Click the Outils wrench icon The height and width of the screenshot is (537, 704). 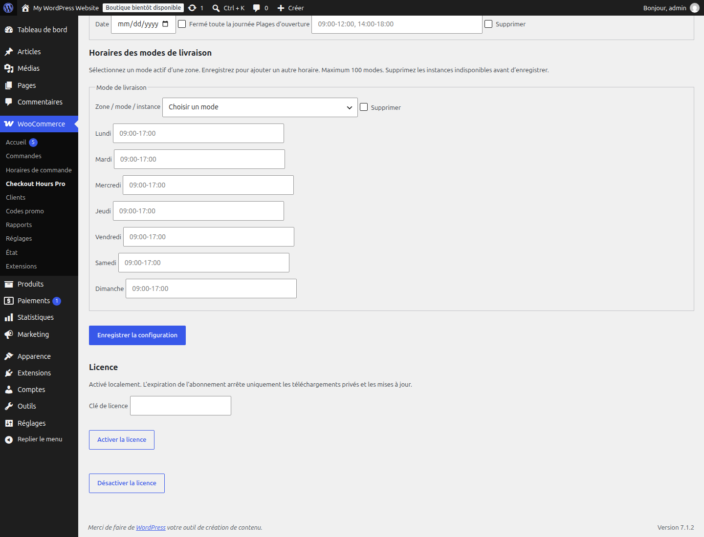9,406
